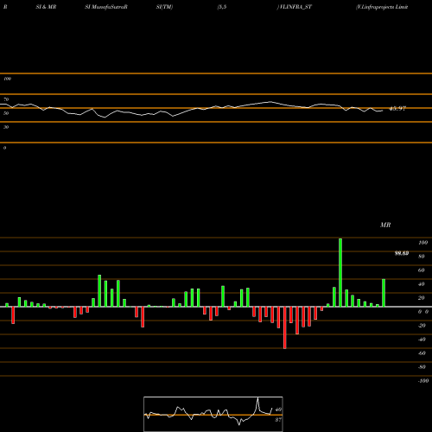Image resolution: width=432 pixels, height=432 pixels.
Task: Click the '37' label in mini chart
Action: coord(278,420)
